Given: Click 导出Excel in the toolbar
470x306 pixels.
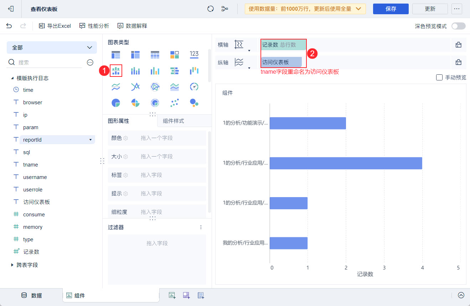Looking at the screenshot, I should [55, 26].
